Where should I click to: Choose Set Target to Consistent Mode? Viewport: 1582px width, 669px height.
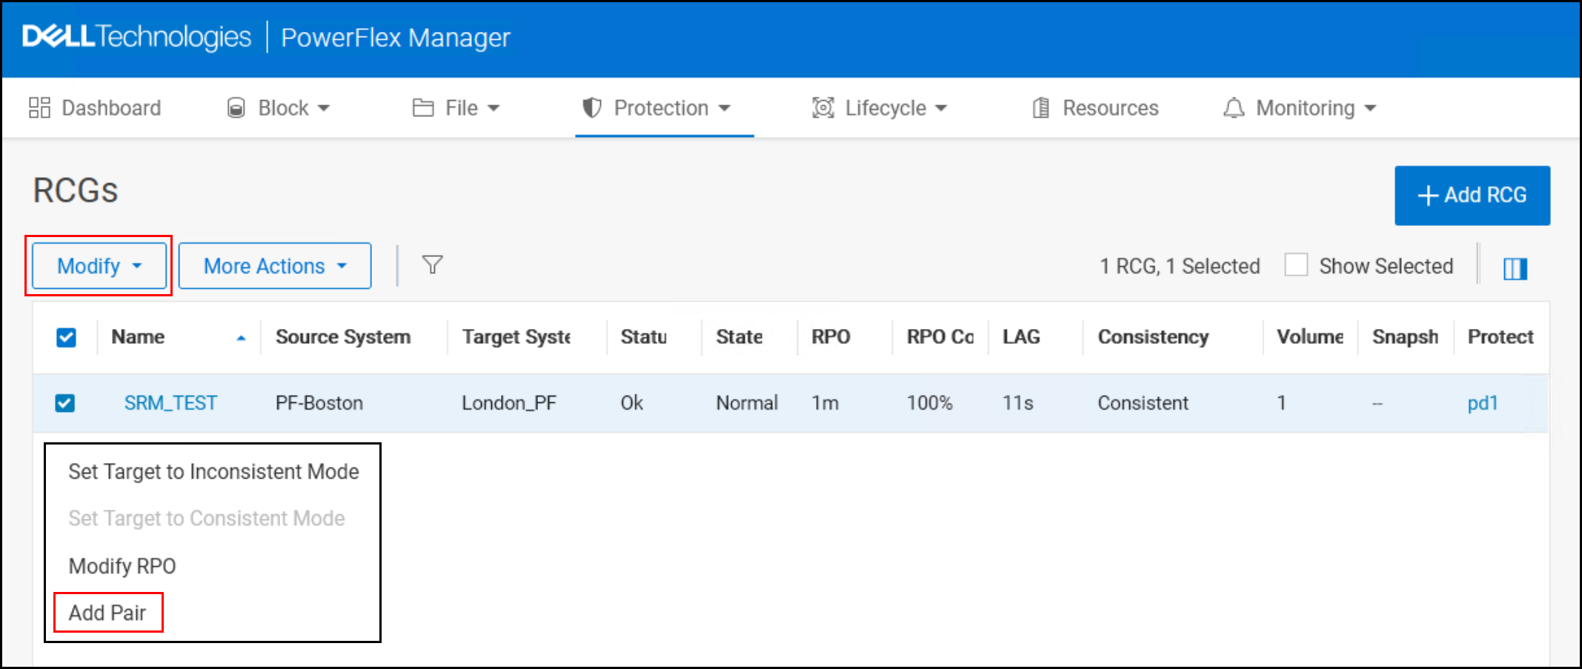(207, 519)
